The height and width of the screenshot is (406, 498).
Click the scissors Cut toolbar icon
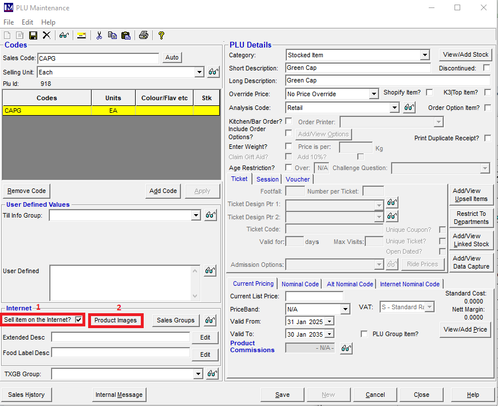99,36
